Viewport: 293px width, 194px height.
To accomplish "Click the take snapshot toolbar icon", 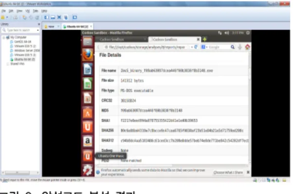I will (x=24, y=18).
